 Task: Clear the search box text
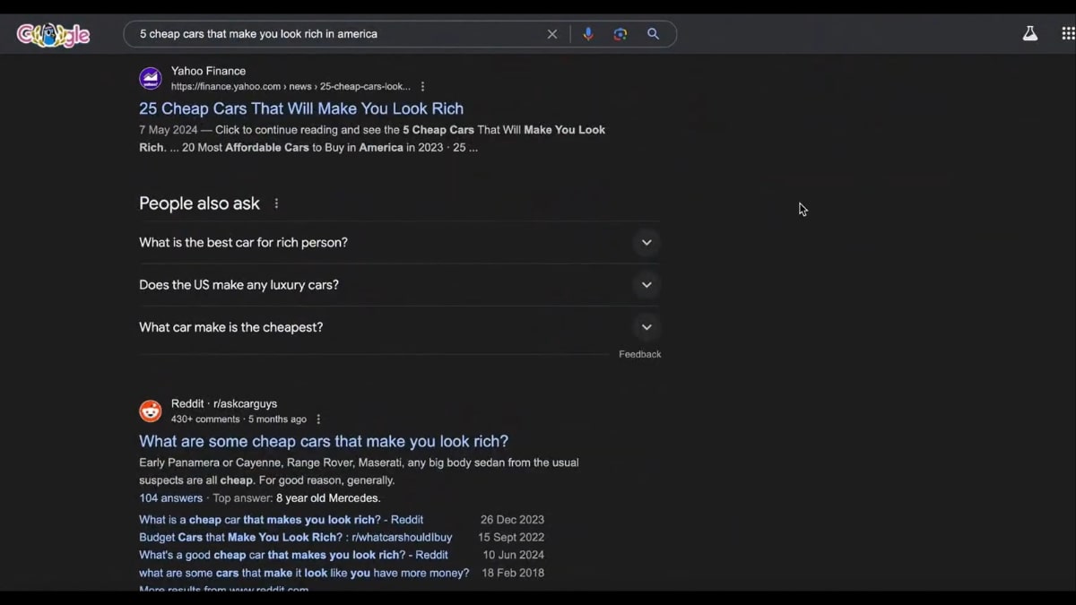point(552,34)
